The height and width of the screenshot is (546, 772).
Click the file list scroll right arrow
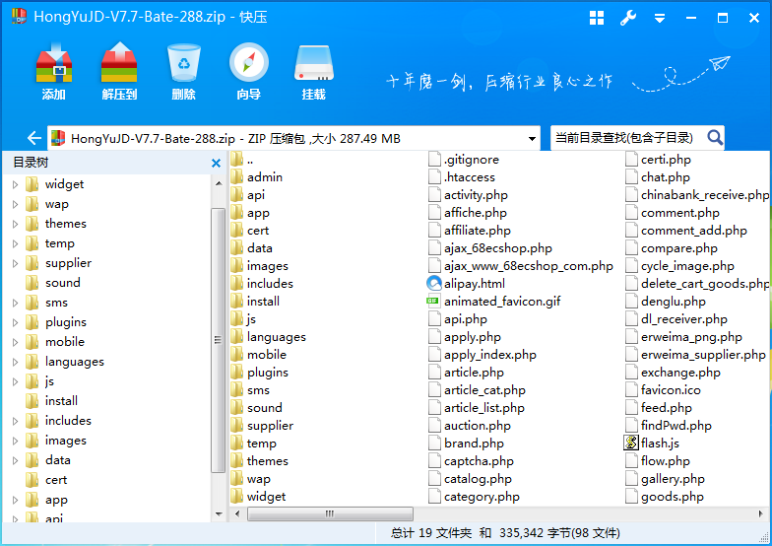(761, 513)
